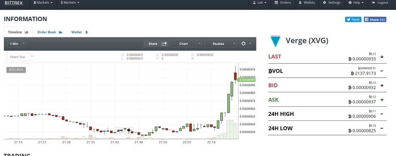
Task: Click the LAST price value 0.00000933
Action: click(362, 59)
